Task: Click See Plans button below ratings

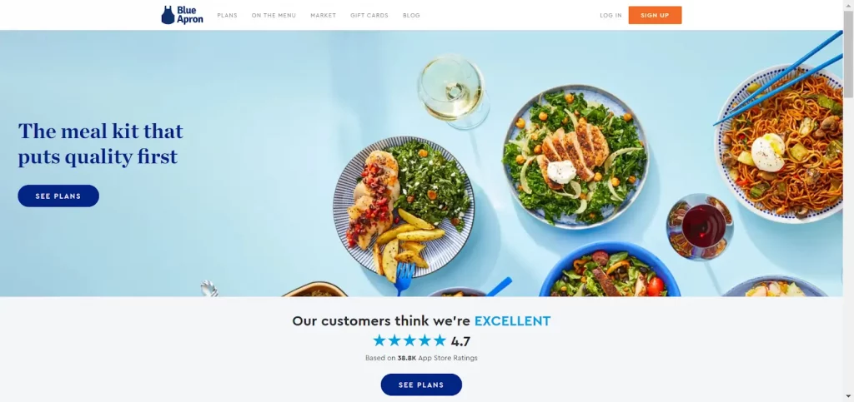Action: [421, 385]
